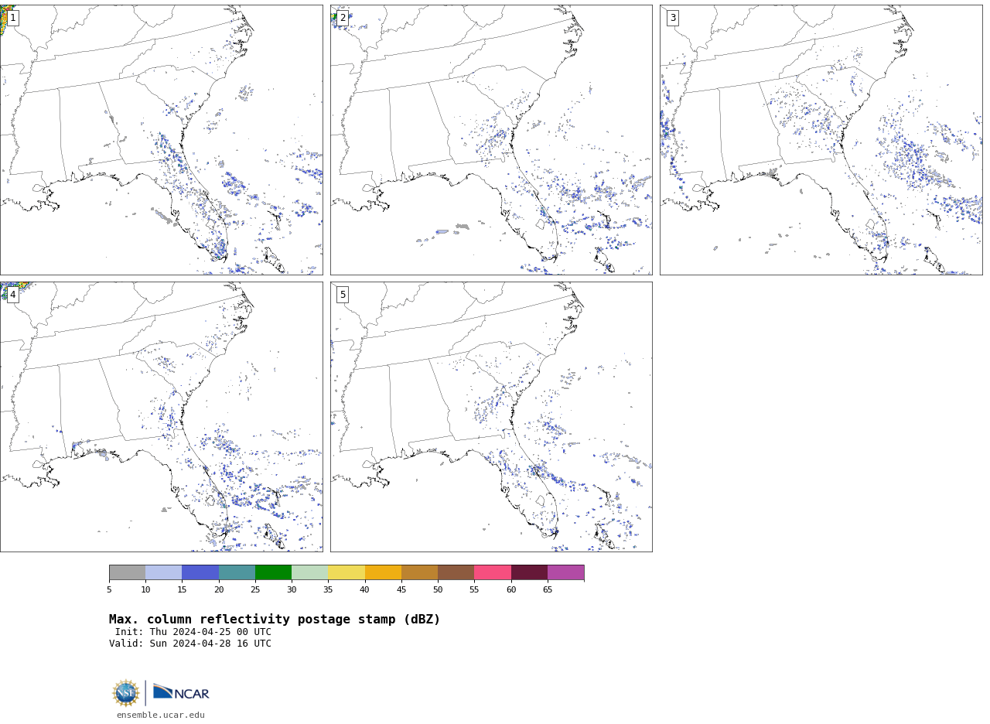This screenshot has width=990, height=724.
Task: Click the pale green 30-35 dBZ swatch
Action: click(309, 572)
